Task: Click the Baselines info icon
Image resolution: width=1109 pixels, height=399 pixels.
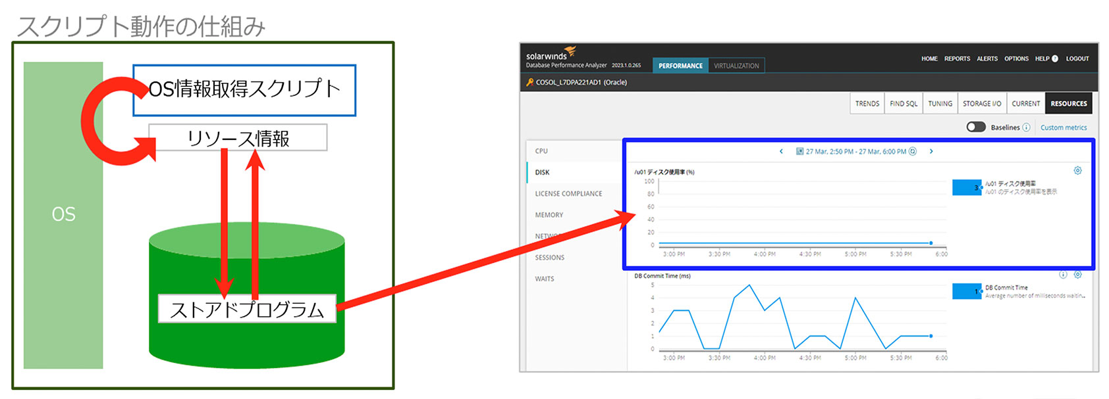Action: [x=1026, y=128]
